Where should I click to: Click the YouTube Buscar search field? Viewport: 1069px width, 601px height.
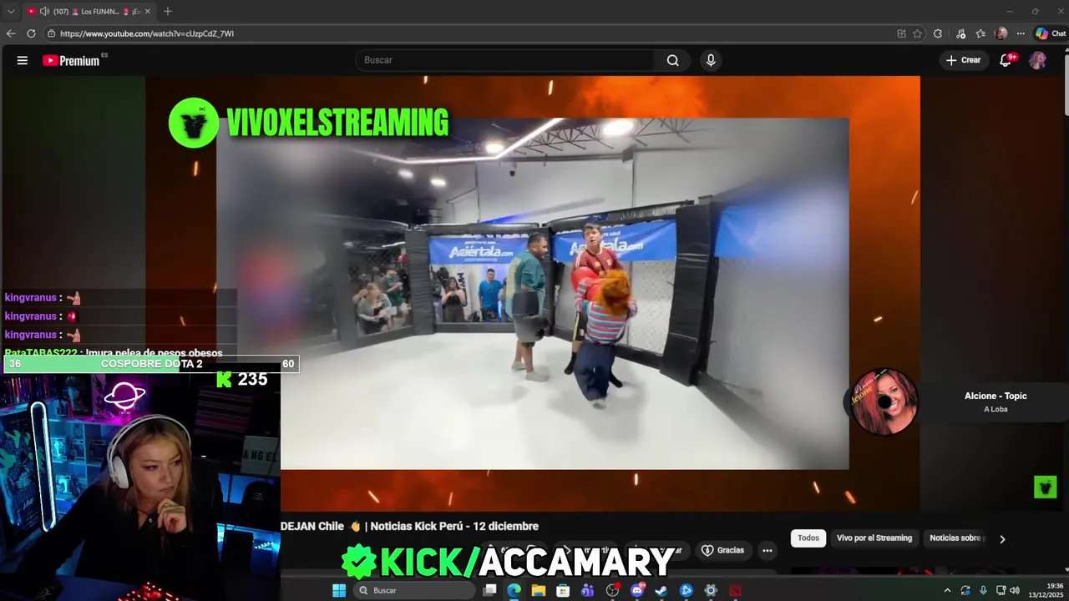[x=505, y=60]
